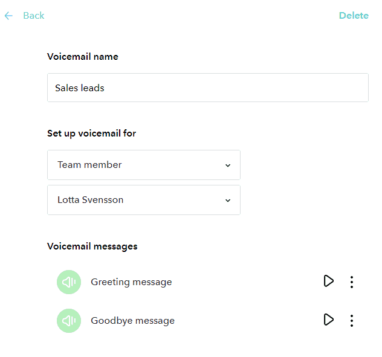Select the Goodbye message label
Image resolution: width=382 pixels, height=357 pixels.
coord(132,321)
